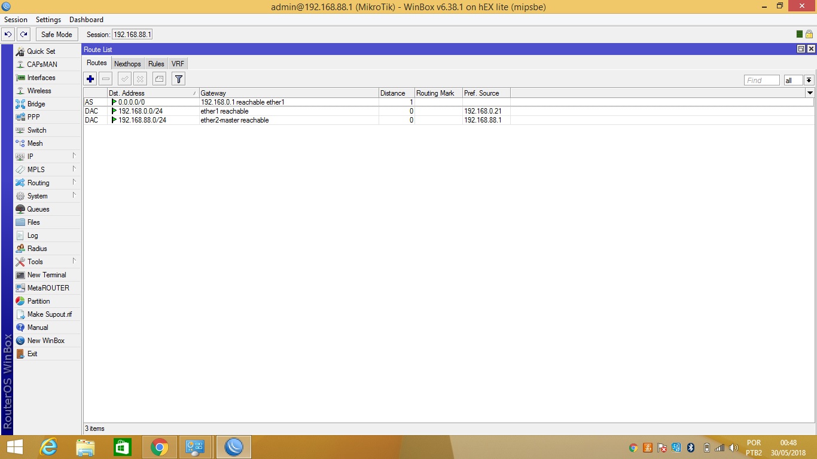Open New Terminal
The height and width of the screenshot is (459, 817).
(x=47, y=275)
